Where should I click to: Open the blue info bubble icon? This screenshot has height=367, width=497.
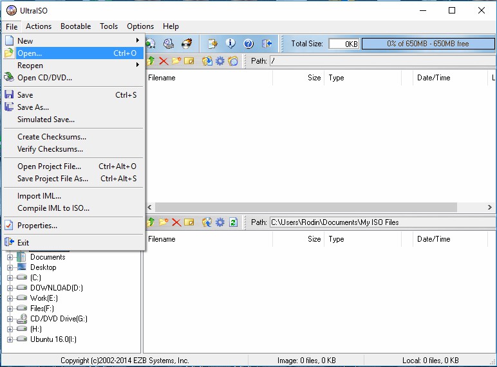230,44
